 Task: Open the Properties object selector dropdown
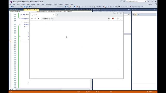point(156,12)
